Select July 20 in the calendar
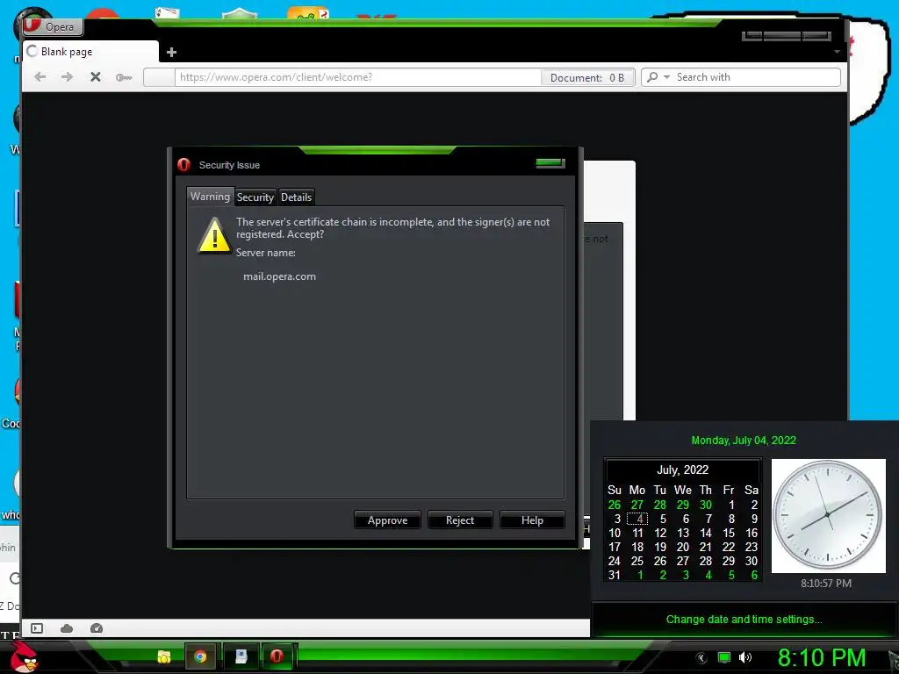Viewport: 899px width, 674px height. [x=682, y=548]
